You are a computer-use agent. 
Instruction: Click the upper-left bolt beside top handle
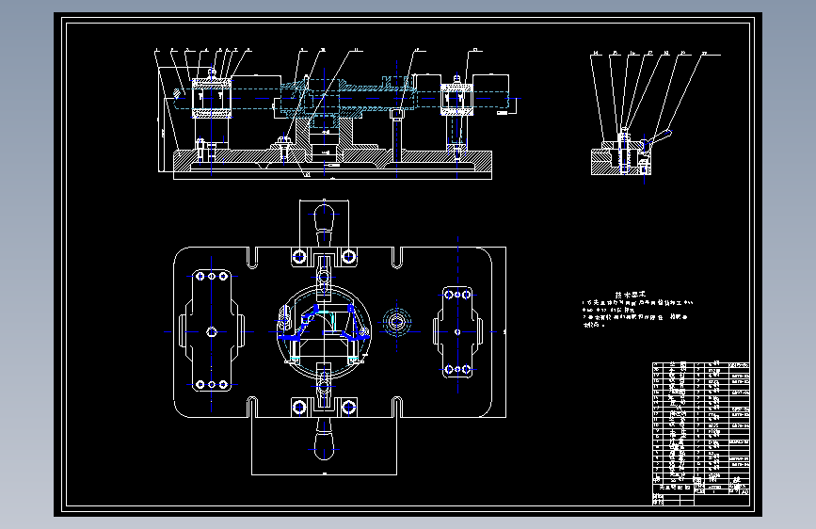click(299, 256)
